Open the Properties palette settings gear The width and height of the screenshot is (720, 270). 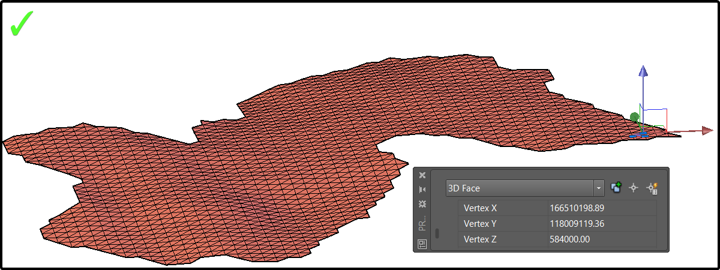pyautogui.click(x=422, y=204)
